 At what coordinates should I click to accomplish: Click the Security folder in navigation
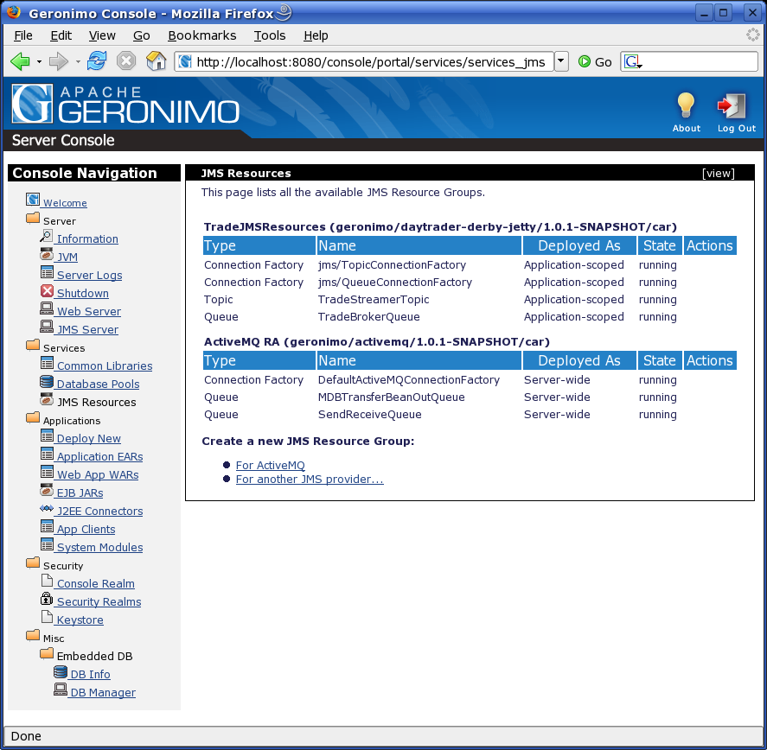pyautogui.click(x=33, y=562)
